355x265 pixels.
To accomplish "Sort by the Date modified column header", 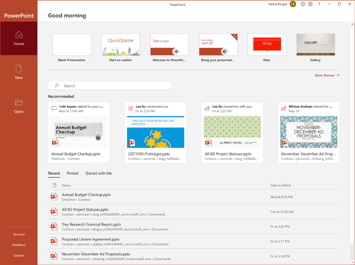I will click(x=280, y=185).
